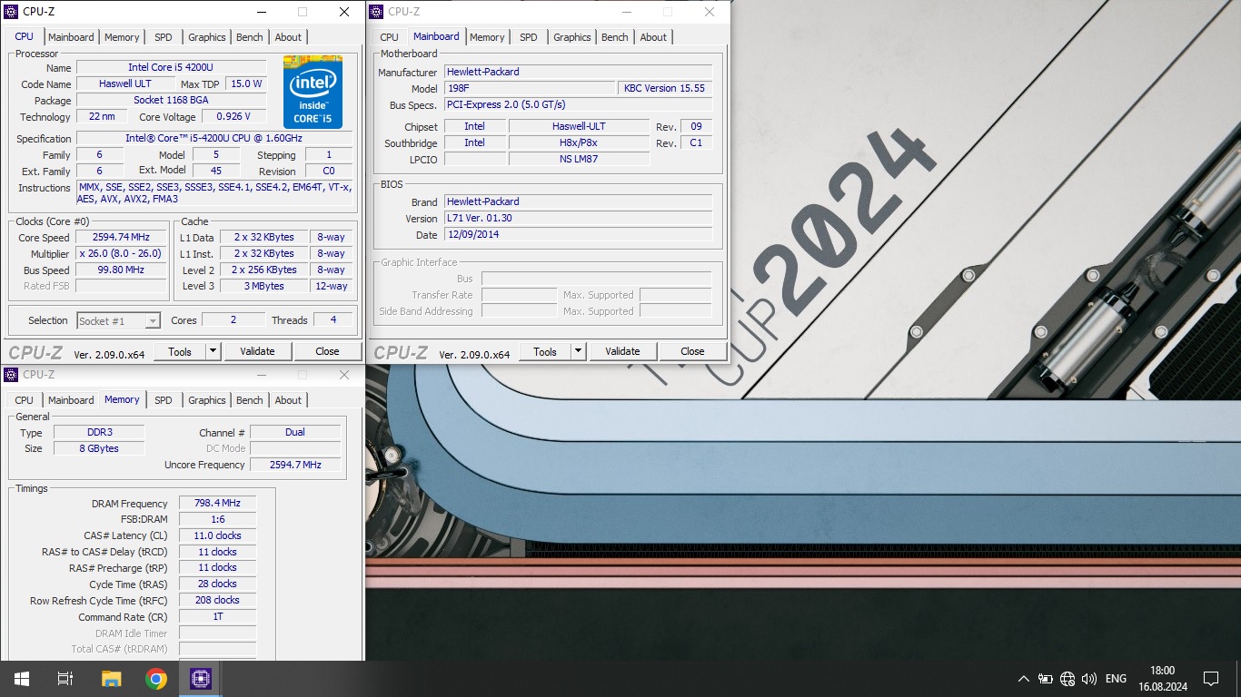Viewport: 1241px width, 697px height.
Task: Click the Code Name field Haswell ULT
Action: click(x=125, y=83)
